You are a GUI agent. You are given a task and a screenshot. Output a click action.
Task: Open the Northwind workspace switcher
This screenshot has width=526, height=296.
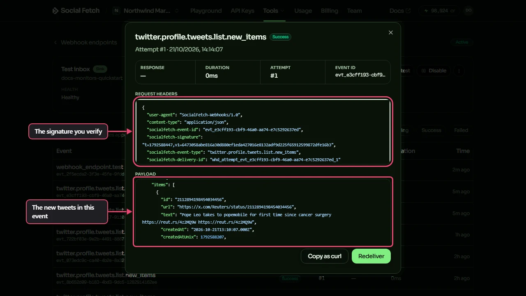click(146, 11)
